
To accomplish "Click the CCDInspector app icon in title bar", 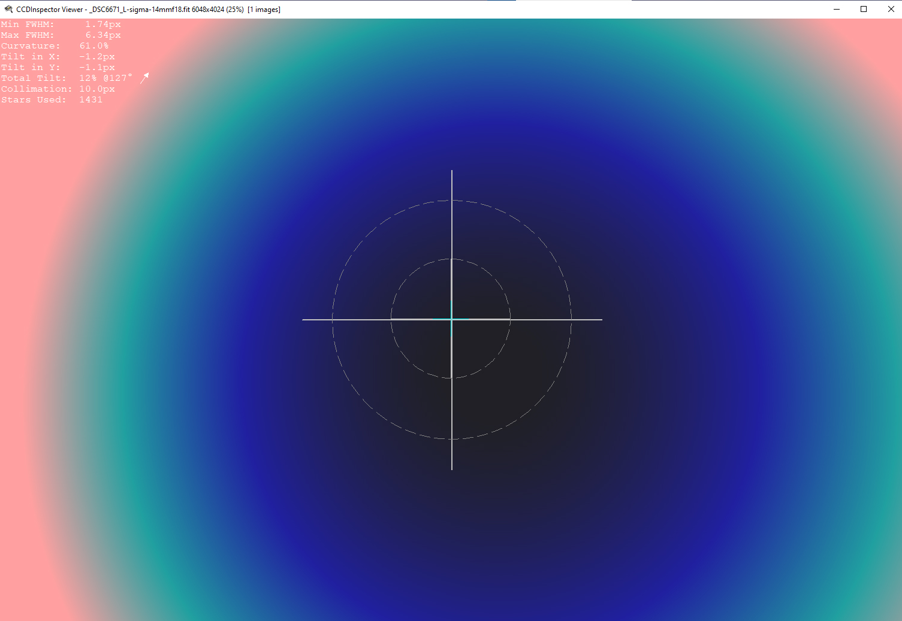I will tap(8, 9).
